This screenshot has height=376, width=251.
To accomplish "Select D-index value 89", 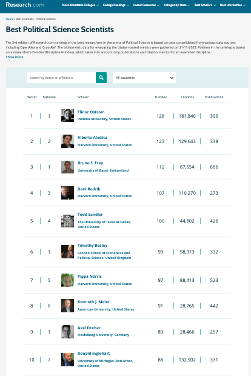I will (x=161, y=332).
